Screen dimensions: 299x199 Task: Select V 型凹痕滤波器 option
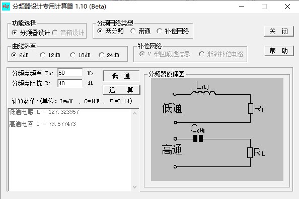pos(165,54)
